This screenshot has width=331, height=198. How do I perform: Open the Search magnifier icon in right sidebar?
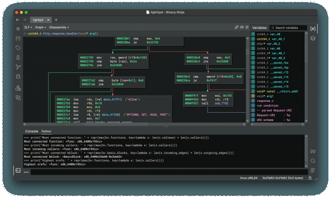313,161
